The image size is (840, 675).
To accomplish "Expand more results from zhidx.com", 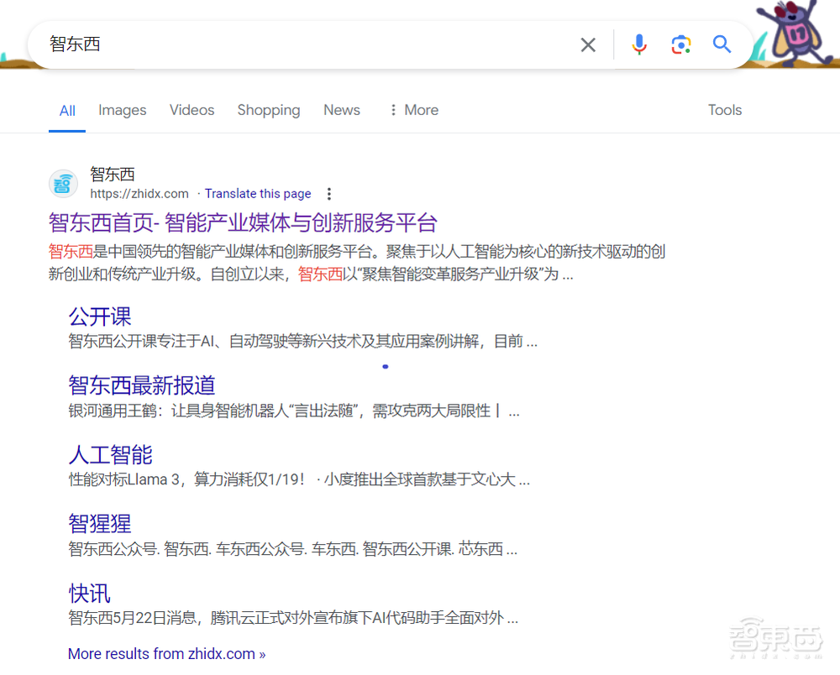I will (166, 653).
